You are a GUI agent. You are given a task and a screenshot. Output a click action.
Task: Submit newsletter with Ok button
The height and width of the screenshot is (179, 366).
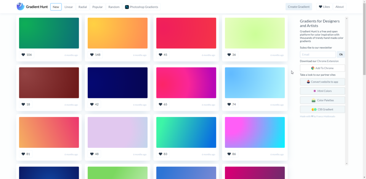point(341,54)
